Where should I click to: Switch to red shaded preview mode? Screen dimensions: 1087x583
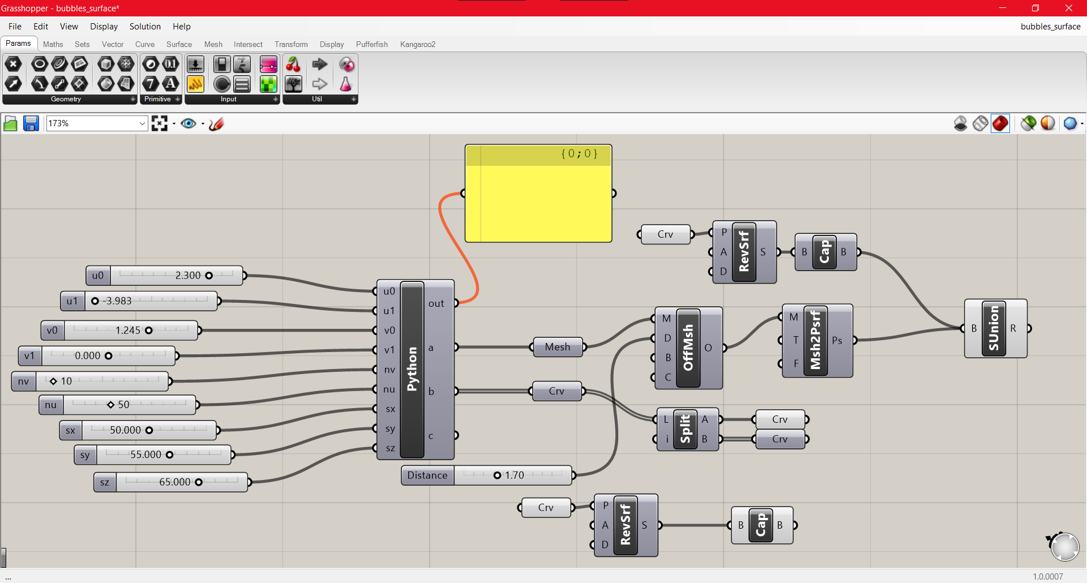1000,123
